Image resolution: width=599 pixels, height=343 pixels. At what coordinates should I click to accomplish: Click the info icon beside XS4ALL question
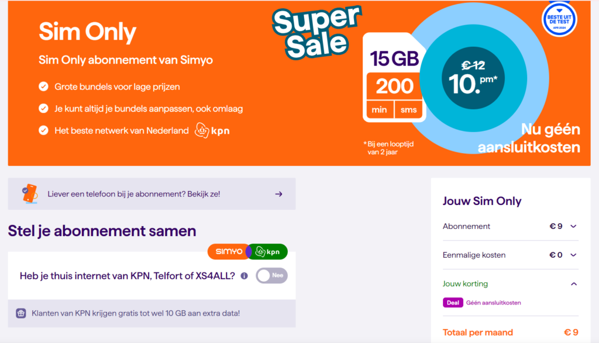(244, 276)
